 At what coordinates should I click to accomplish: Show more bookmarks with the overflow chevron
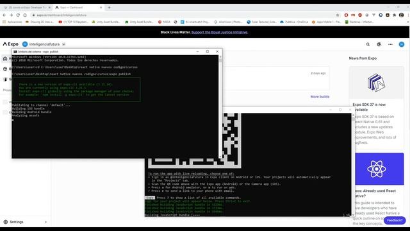[x=408, y=22]
